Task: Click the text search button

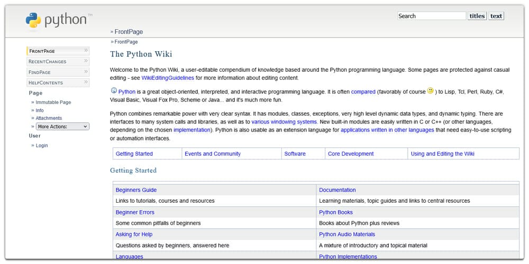Action: pyautogui.click(x=496, y=16)
